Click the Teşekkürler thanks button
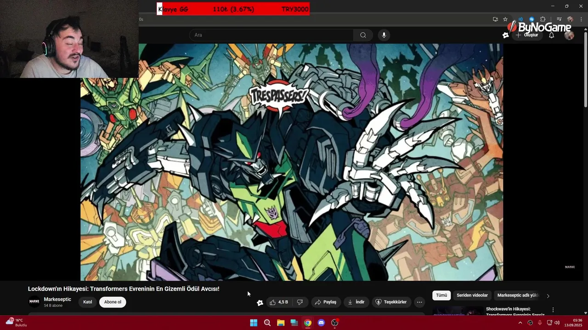 (x=391, y=302)
